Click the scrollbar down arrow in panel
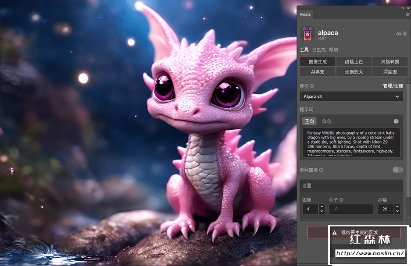Screen dimensions: 411x266 pos(408,218)
